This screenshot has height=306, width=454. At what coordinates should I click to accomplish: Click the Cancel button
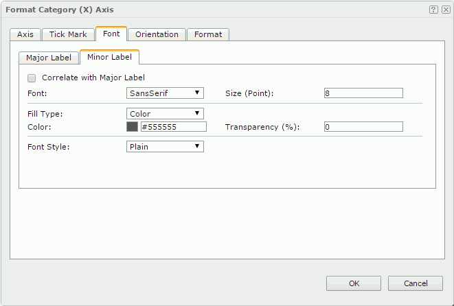[416, 283]
